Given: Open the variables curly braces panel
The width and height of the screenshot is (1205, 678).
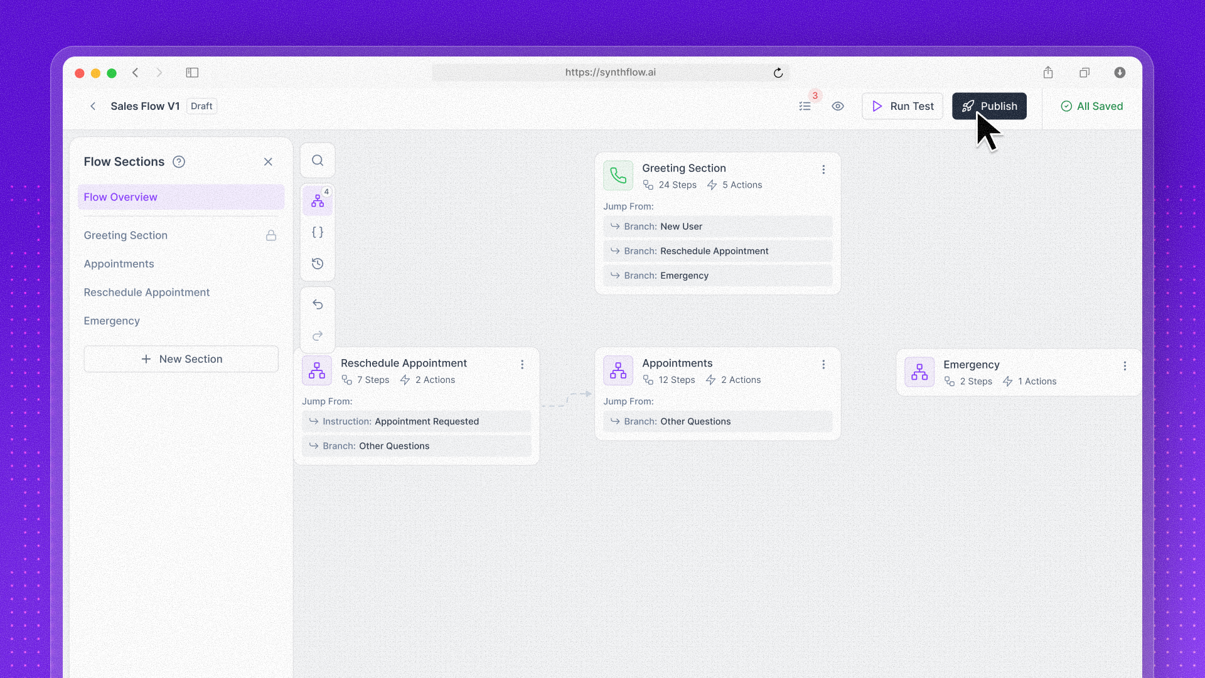Looking at the screenshot, I should point(318,232).
